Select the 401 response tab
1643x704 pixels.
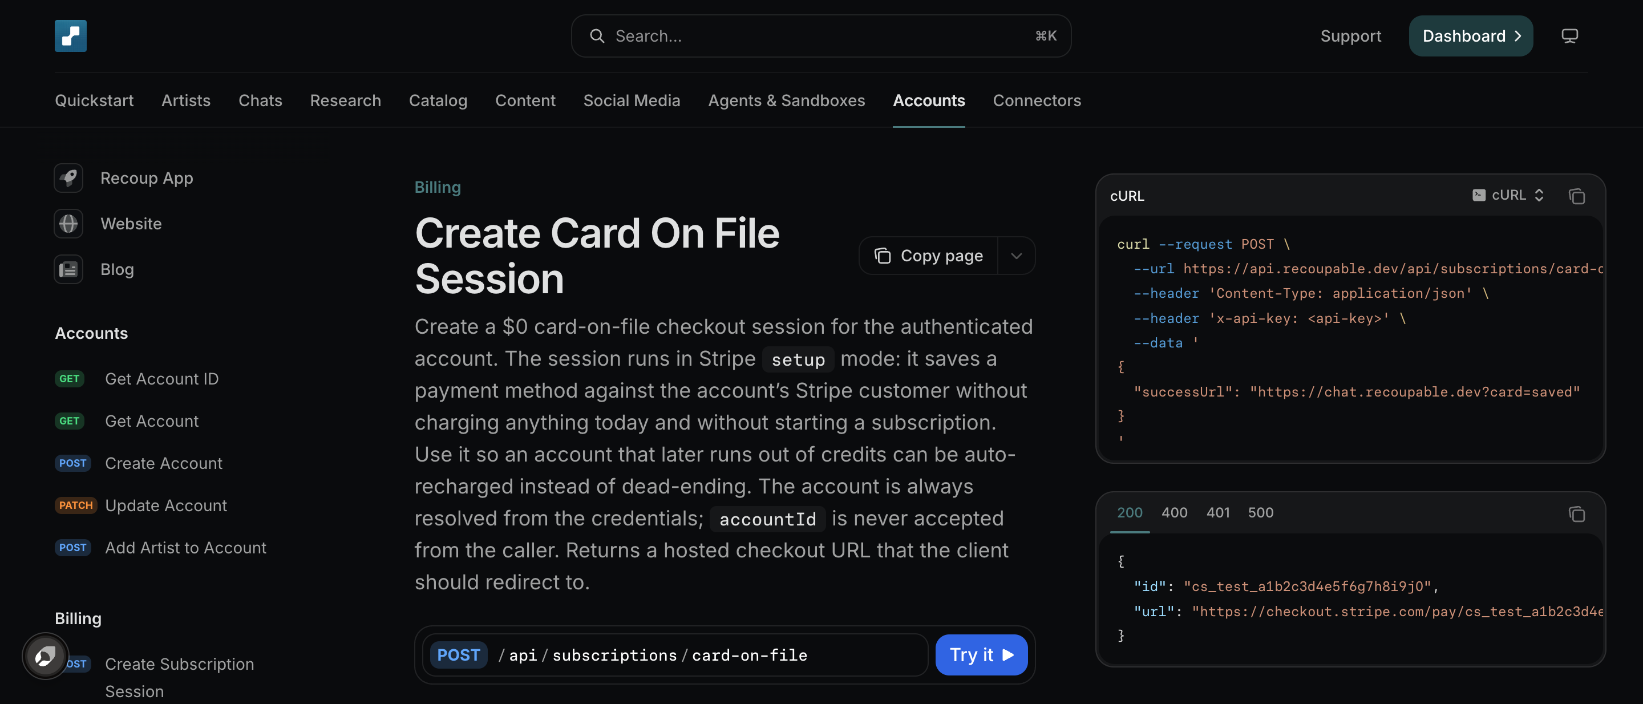coord(1217,513)
